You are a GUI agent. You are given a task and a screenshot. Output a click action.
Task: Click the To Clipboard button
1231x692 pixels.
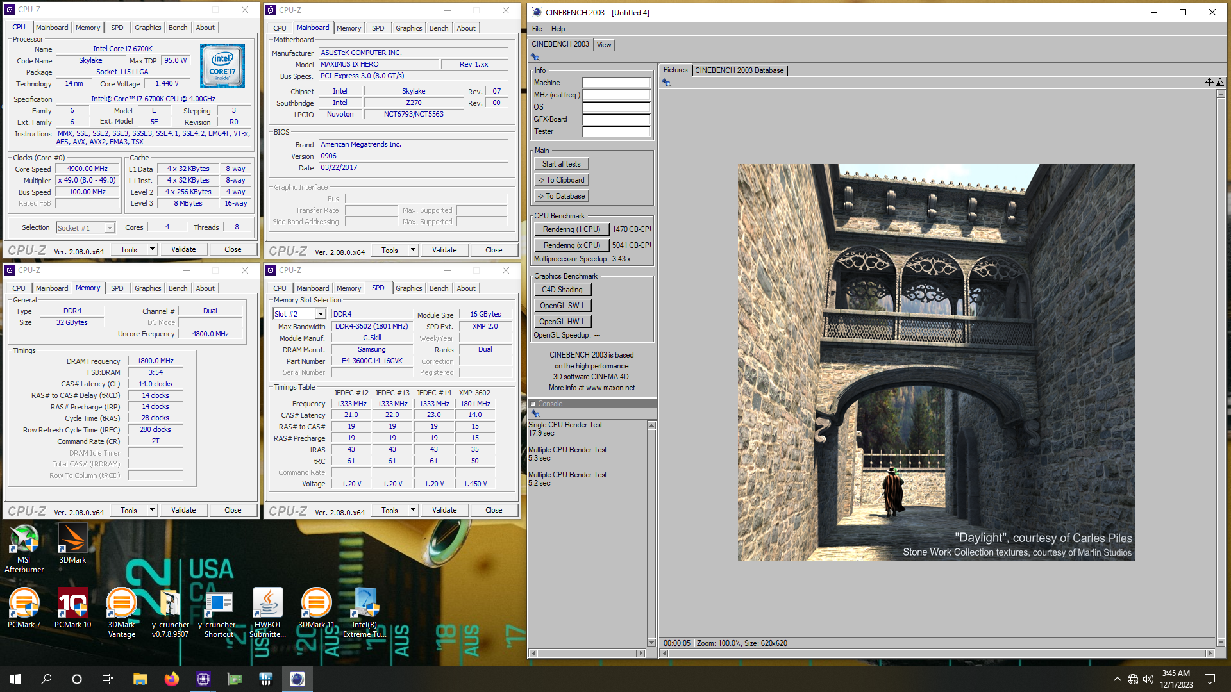coord(562,180)
